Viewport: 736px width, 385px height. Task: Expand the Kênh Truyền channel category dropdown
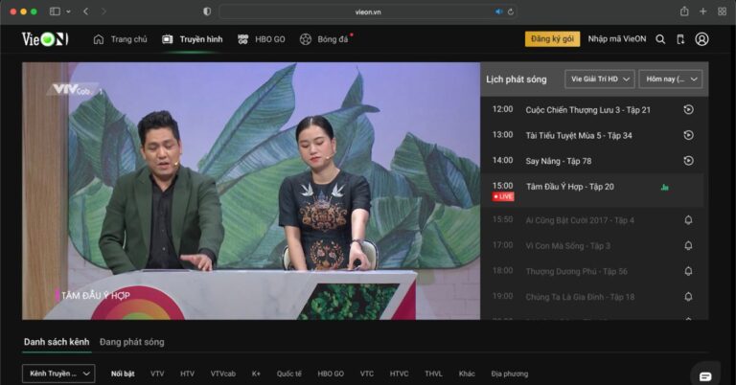click(x=58, y=374)
